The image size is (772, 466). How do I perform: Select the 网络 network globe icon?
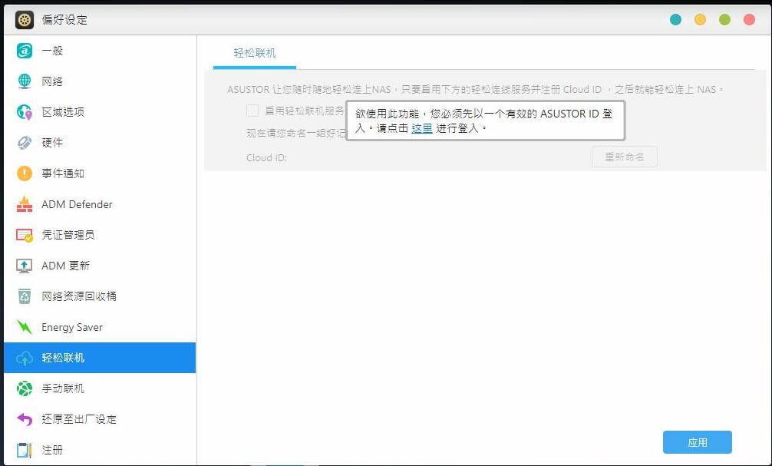pos(23,81)
